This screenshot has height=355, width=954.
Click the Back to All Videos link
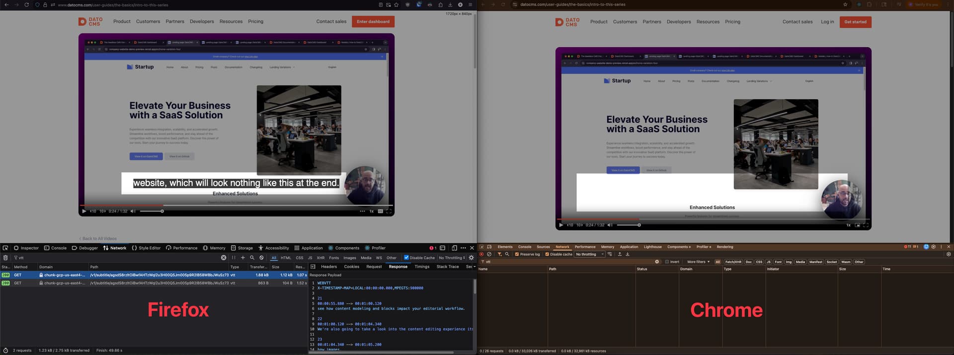pos(98,239)
